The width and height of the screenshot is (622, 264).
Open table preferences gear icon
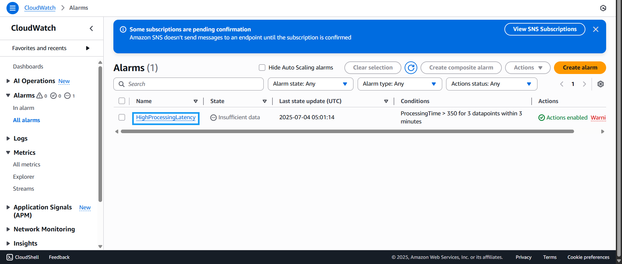[x=600, y=84]
